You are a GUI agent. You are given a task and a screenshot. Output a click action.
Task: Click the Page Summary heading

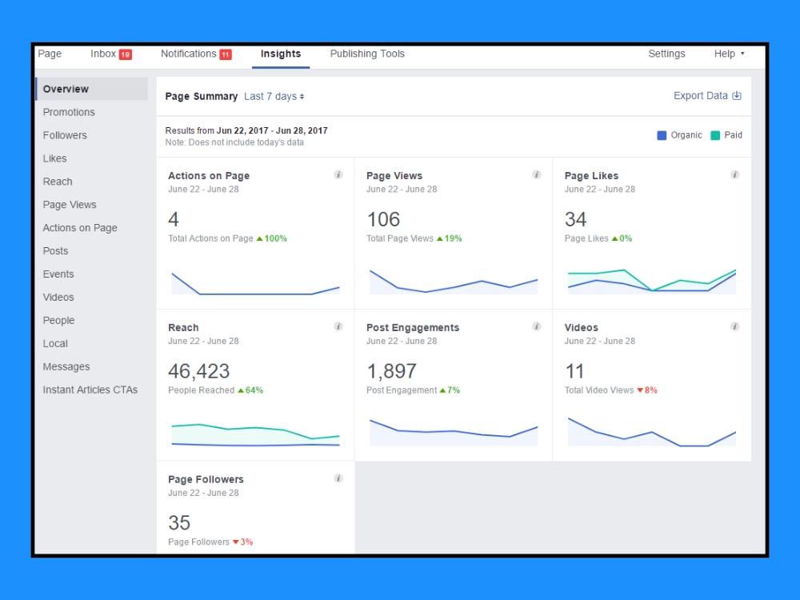click(x=202, y=97)
